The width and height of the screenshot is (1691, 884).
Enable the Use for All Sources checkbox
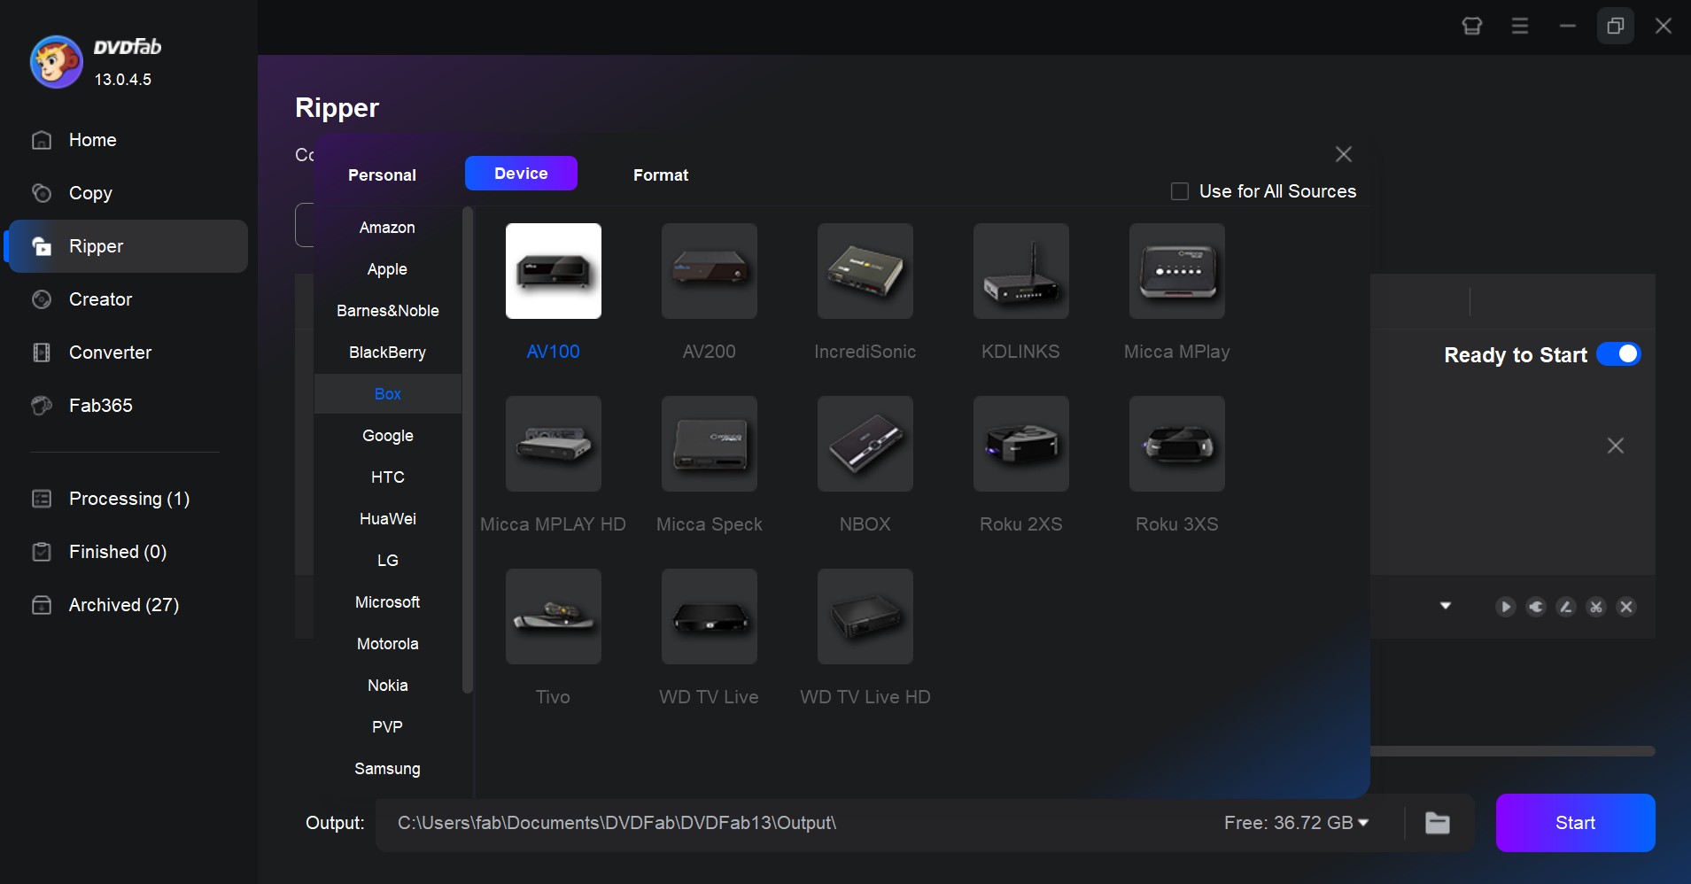tap(1180, 191)
